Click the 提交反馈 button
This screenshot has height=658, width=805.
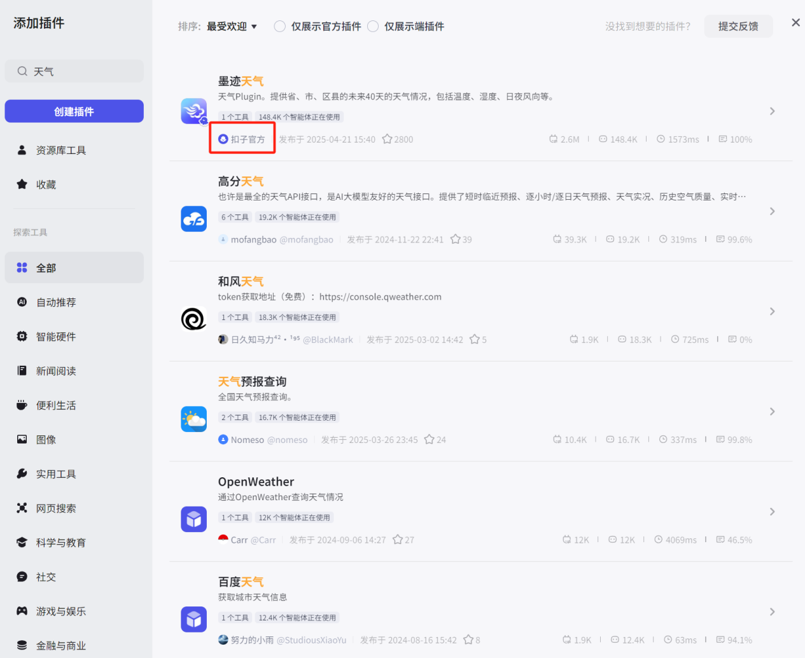pos(738,26)
